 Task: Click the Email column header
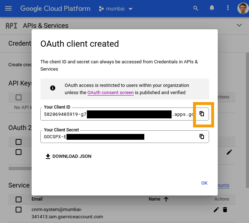click(37, 199)
